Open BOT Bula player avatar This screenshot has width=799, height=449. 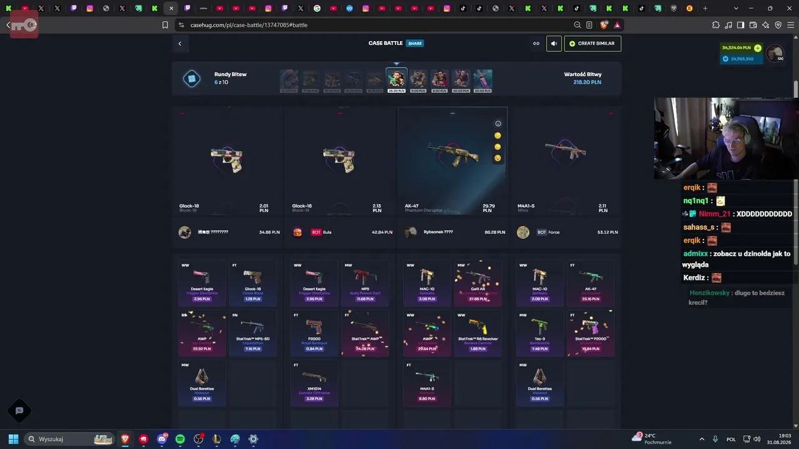click(x=298, y=232)
